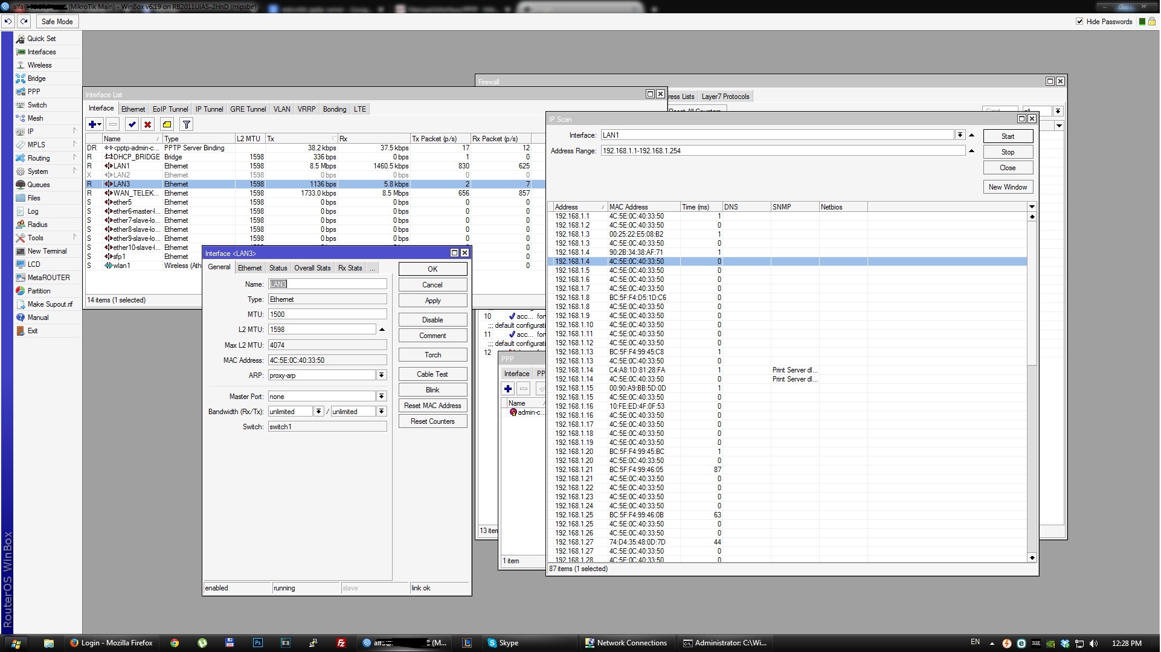Click the red X disable icon in Interface List
This screenshot has height=652, width=1161.
pos(147,124)
